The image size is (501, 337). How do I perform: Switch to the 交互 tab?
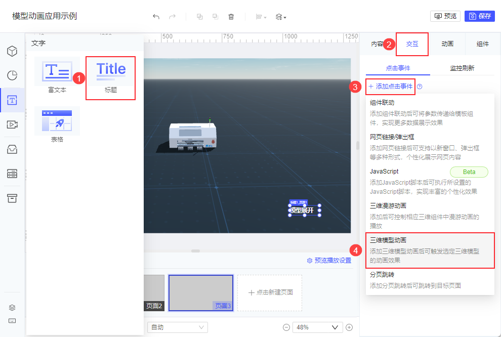[x=412, y=44]
